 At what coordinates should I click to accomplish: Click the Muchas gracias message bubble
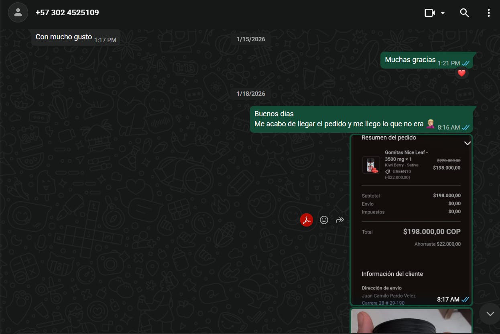(410, 60)
